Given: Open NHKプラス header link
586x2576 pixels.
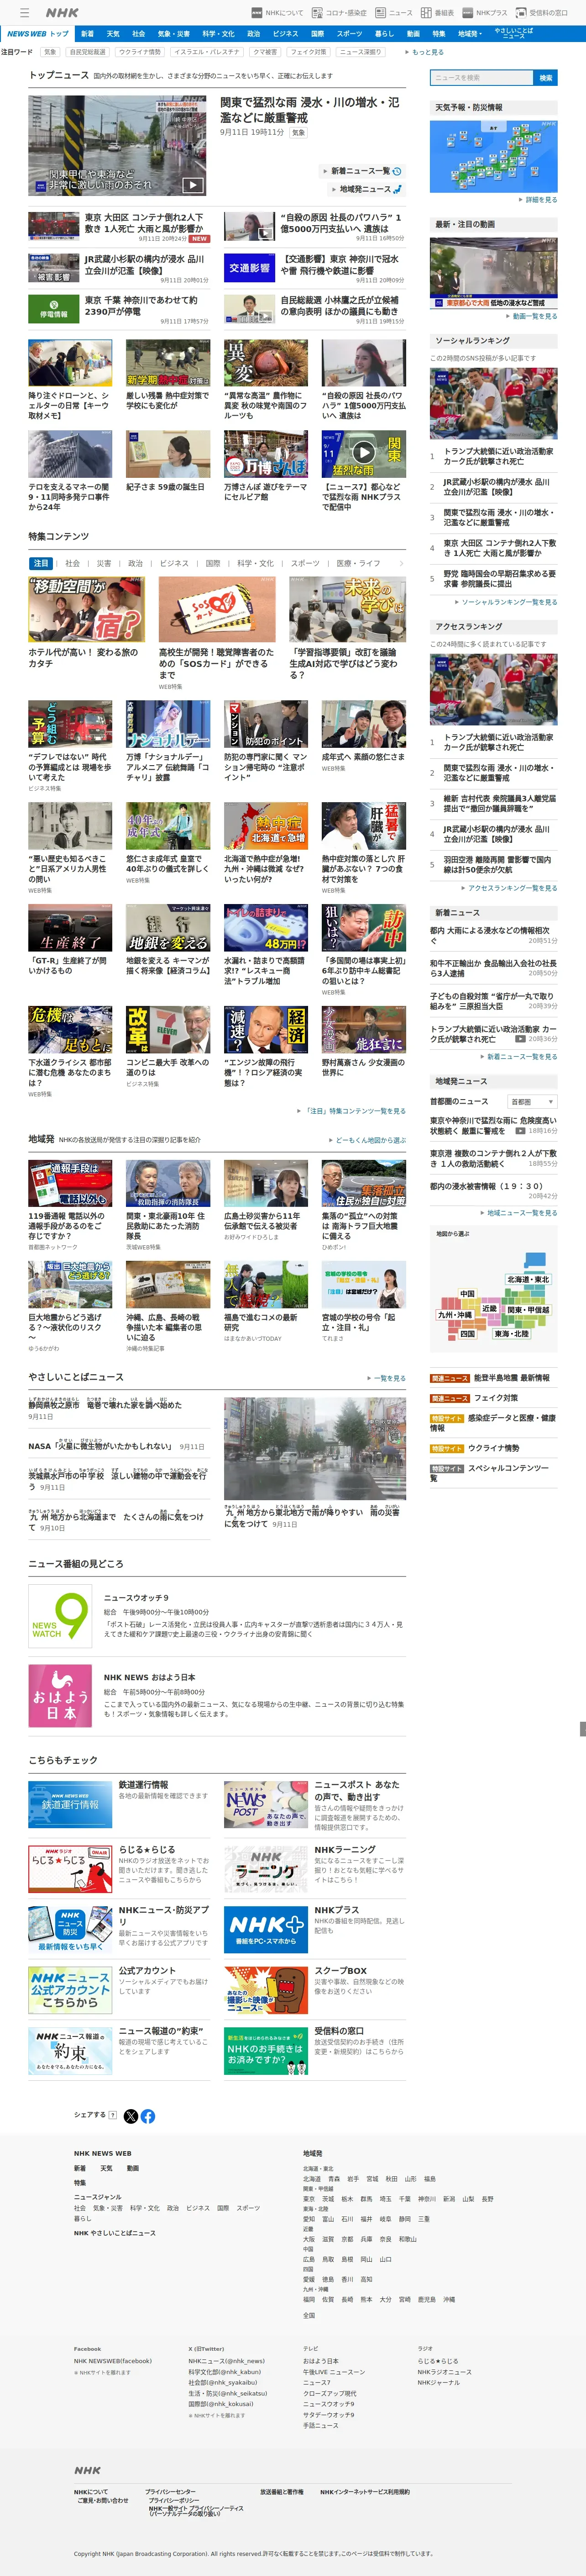Looking at the screenshot, I should point(485,13).
